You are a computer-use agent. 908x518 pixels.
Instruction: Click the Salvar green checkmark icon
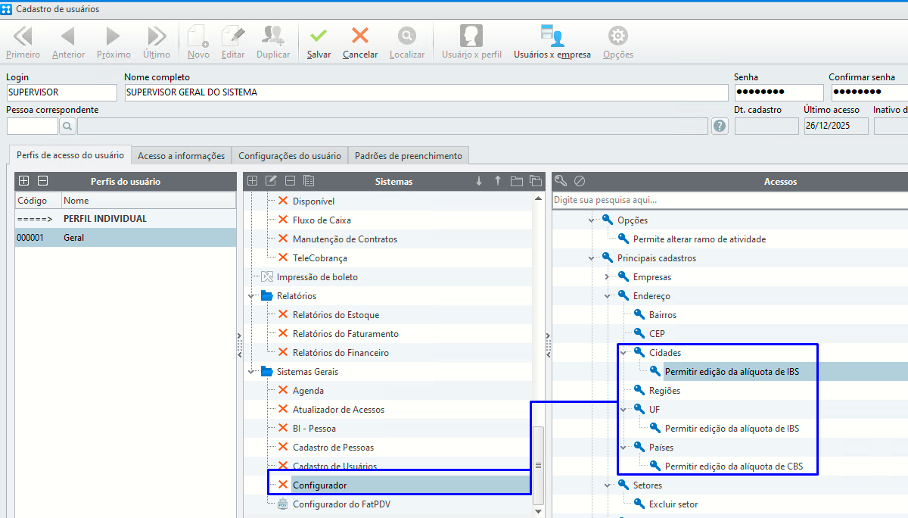point(319,36)
